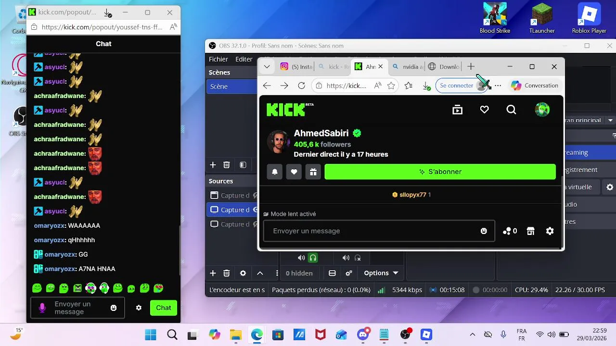Screen dimensions: 616x346
Task: Open the OBS controls settings gear
Action: tap(610, 187)
